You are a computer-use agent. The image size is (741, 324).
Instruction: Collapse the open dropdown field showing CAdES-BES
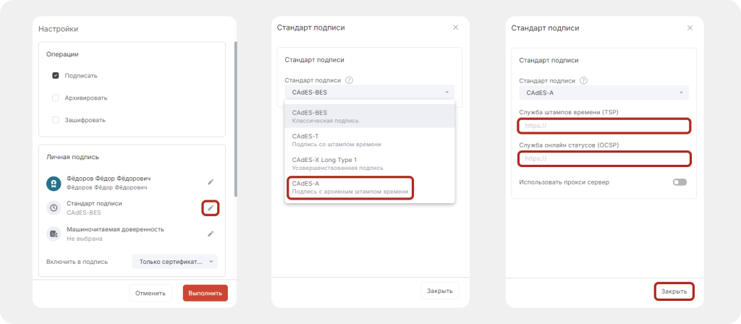[x=370, y=93]
